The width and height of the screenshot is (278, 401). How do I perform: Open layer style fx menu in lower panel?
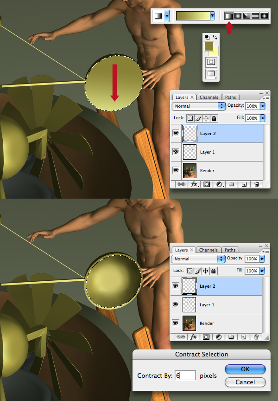click(x=194, y=337)
